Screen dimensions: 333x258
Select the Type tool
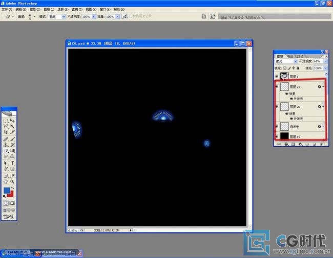point(12,163)
